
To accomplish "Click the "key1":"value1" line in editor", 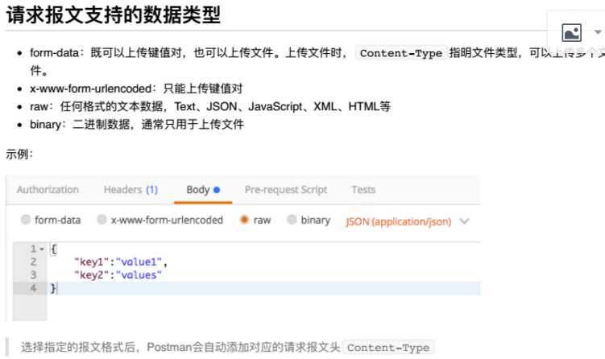I will pyautogui.click(x=121, y=262).
